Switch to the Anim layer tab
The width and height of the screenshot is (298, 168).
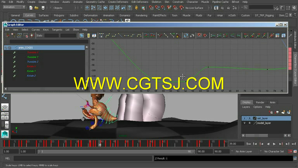(x=272, y=102)
